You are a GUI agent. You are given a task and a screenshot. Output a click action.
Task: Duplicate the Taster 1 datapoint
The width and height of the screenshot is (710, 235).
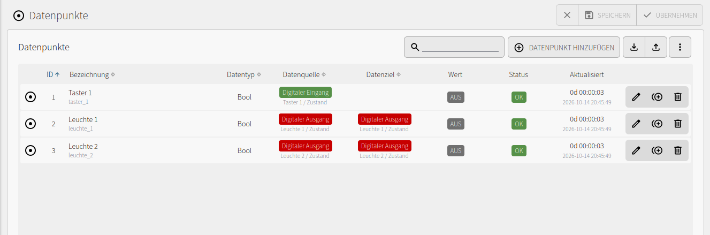pyautogui.click(x=657, y=97)
